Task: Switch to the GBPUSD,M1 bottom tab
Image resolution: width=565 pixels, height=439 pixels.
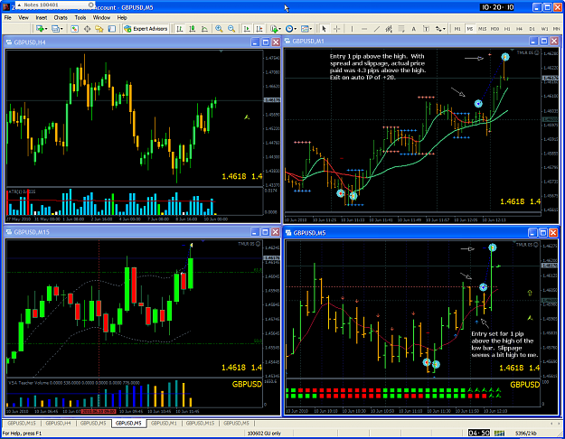Action: (x=164, y=423)
